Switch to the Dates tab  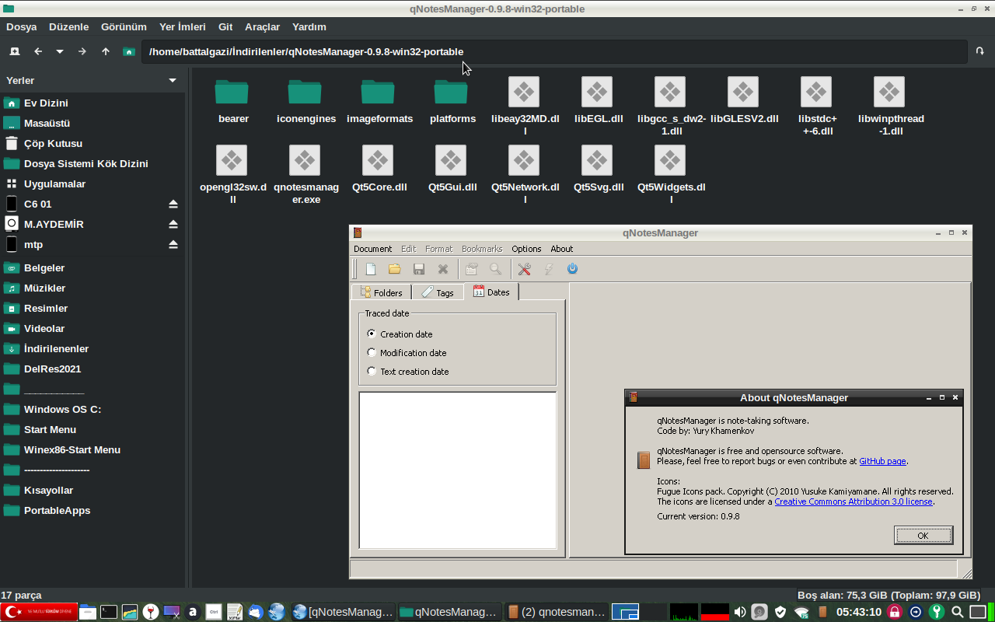491,292
